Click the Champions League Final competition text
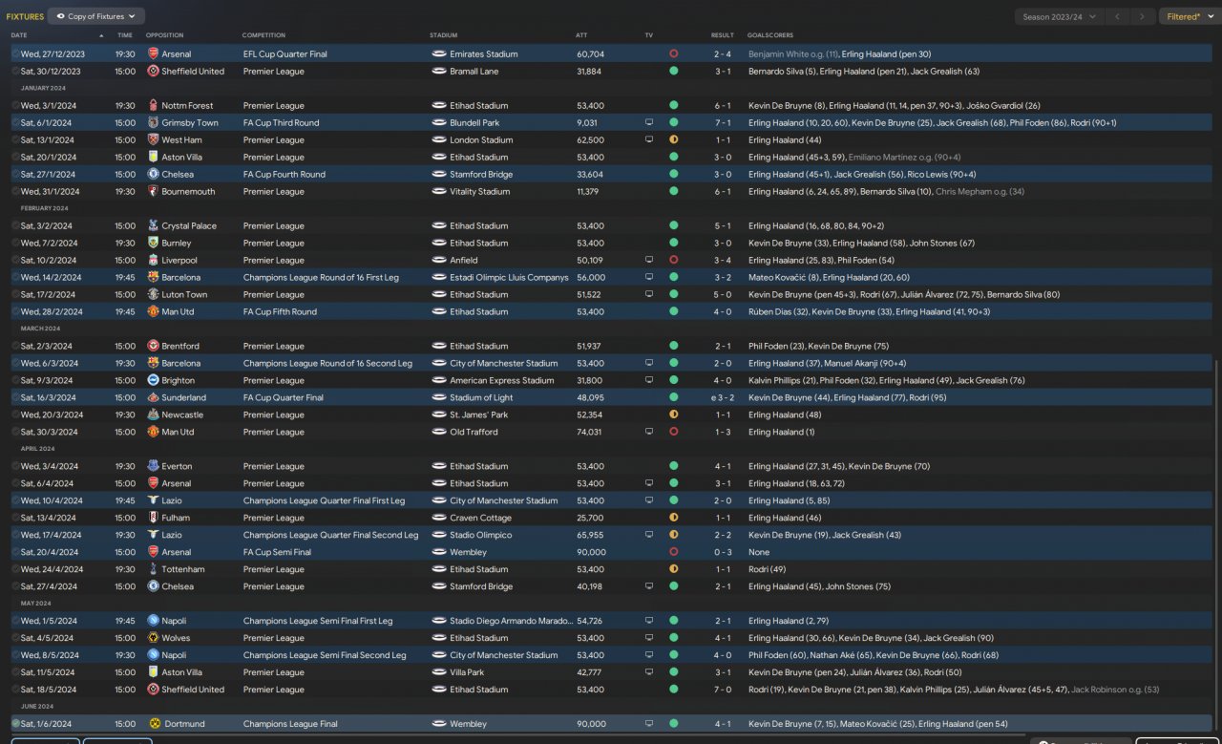This screenshot has height=744, width=1222. 290,725
